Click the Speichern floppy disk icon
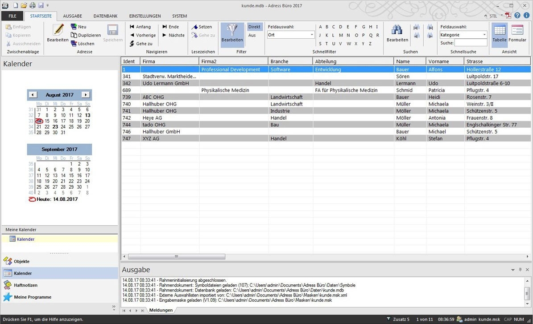The width and height of the screenshot is (533, 324). click(112, 30)
